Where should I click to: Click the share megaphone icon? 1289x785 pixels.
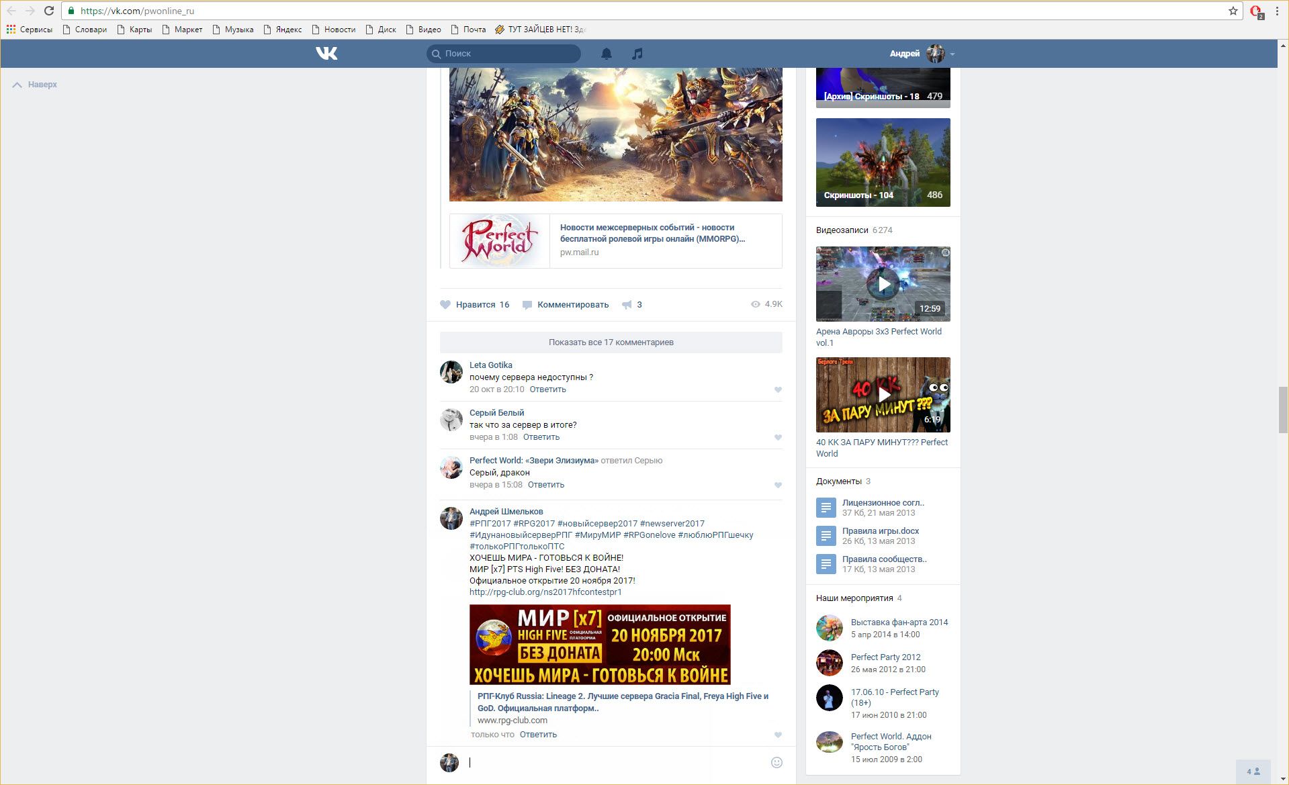(x=627, y=305)
